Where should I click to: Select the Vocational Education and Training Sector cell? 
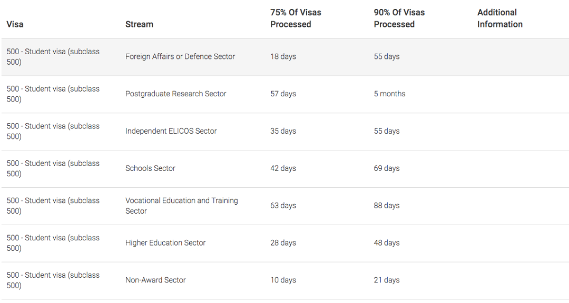tap(181, 206)
